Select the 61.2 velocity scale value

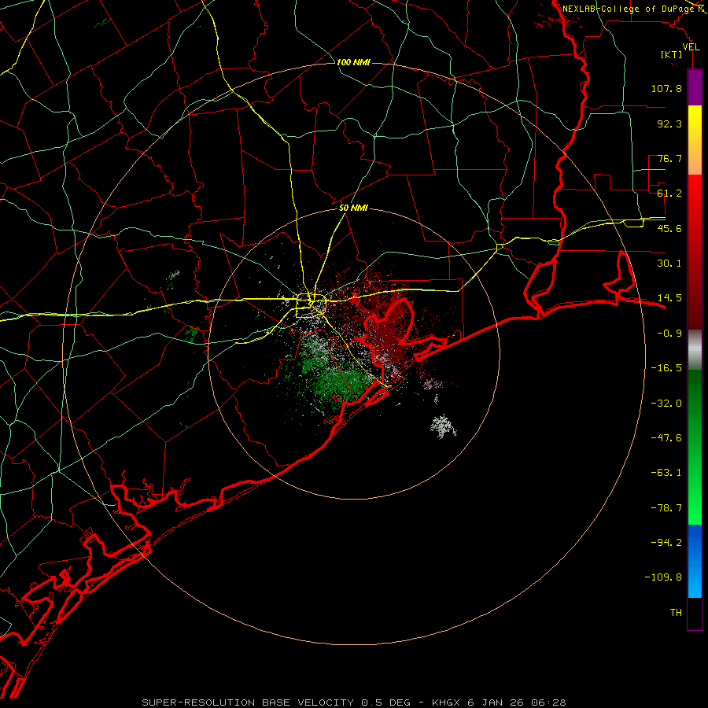coord(669,194)
